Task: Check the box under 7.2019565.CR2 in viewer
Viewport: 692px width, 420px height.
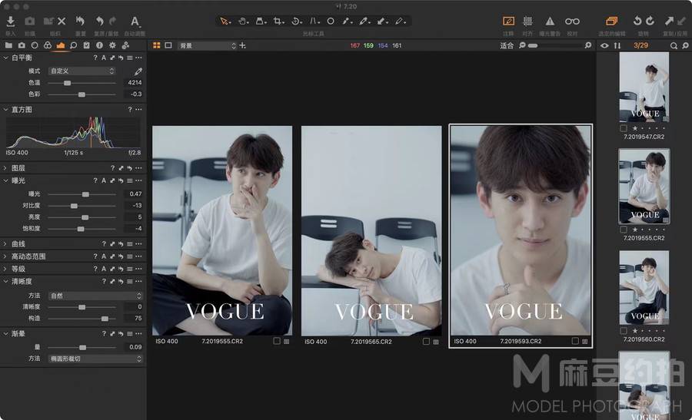Action: [x=426, y=341]
